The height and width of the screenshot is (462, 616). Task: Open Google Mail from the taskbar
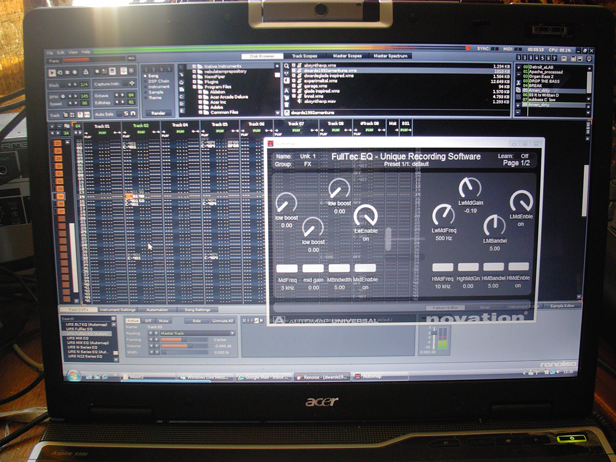[264, 377]
